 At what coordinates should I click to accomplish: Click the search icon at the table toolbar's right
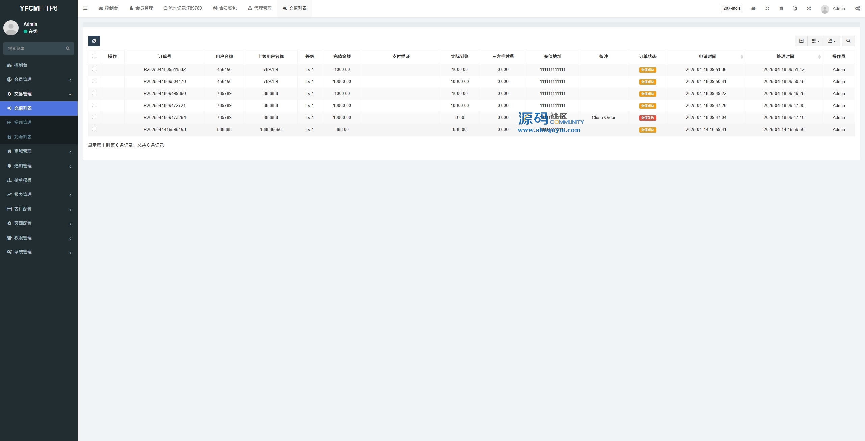pos(848,41)
